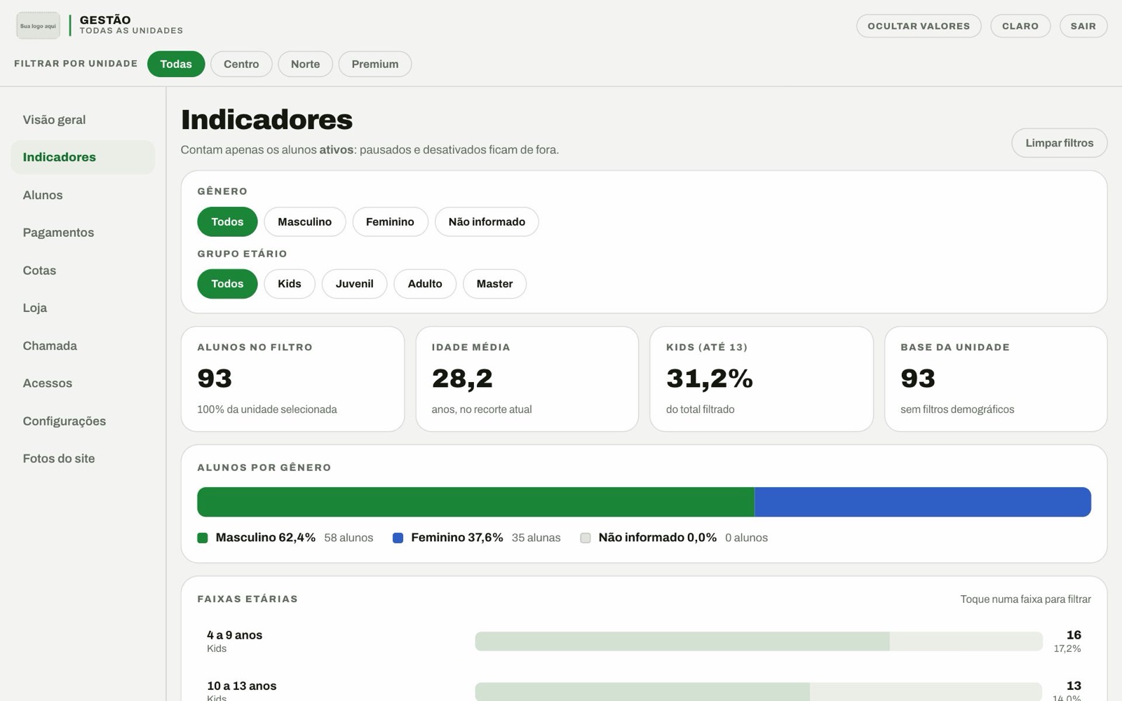The image size is (1122, 701).
Task: Click the blue Feminino legend swatch
Action: tap(398, 538)
